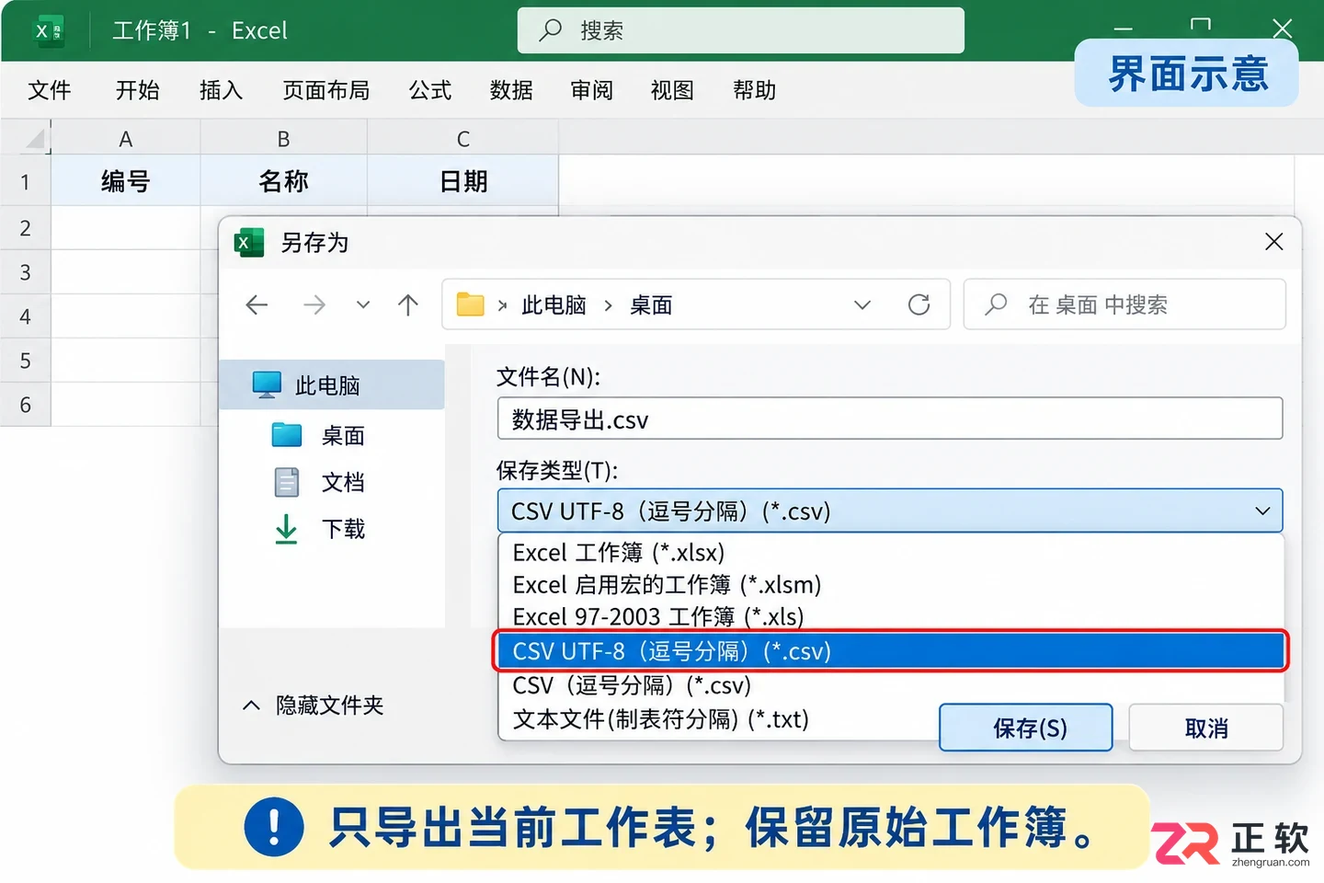Click the document icon beside 文档
1324x883 pixels.
pos(287,482)
